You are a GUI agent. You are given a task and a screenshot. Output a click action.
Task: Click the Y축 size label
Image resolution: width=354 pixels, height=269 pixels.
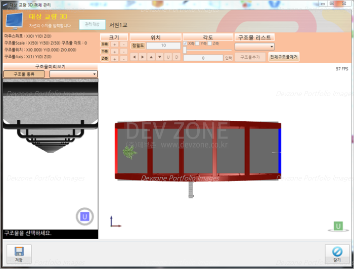coord(105,52)
